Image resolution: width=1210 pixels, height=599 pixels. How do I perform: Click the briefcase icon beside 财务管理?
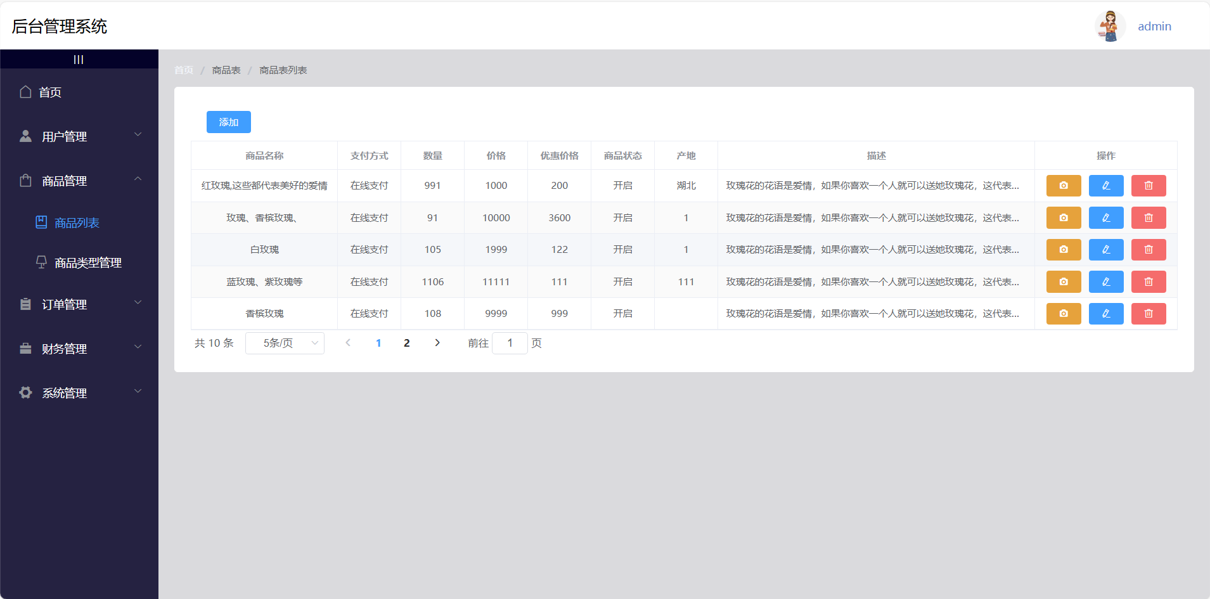click(x=25, y=349)
